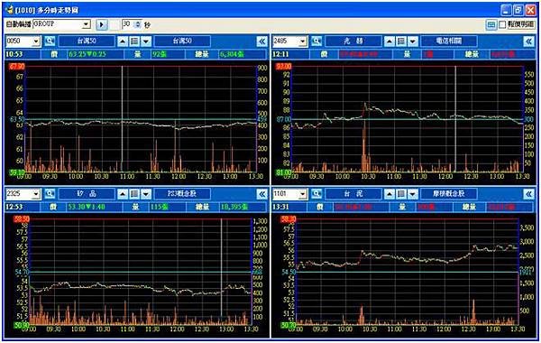Collapse the 2485 panel with double-chevron
The image size is (541, 343).
pos(528,42)
